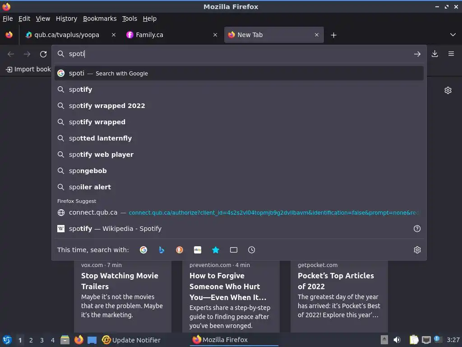The width and height of the screenshot is (462, 347).
Task: Switch to virtual desktop 2
Action: [x=31, y=340]
